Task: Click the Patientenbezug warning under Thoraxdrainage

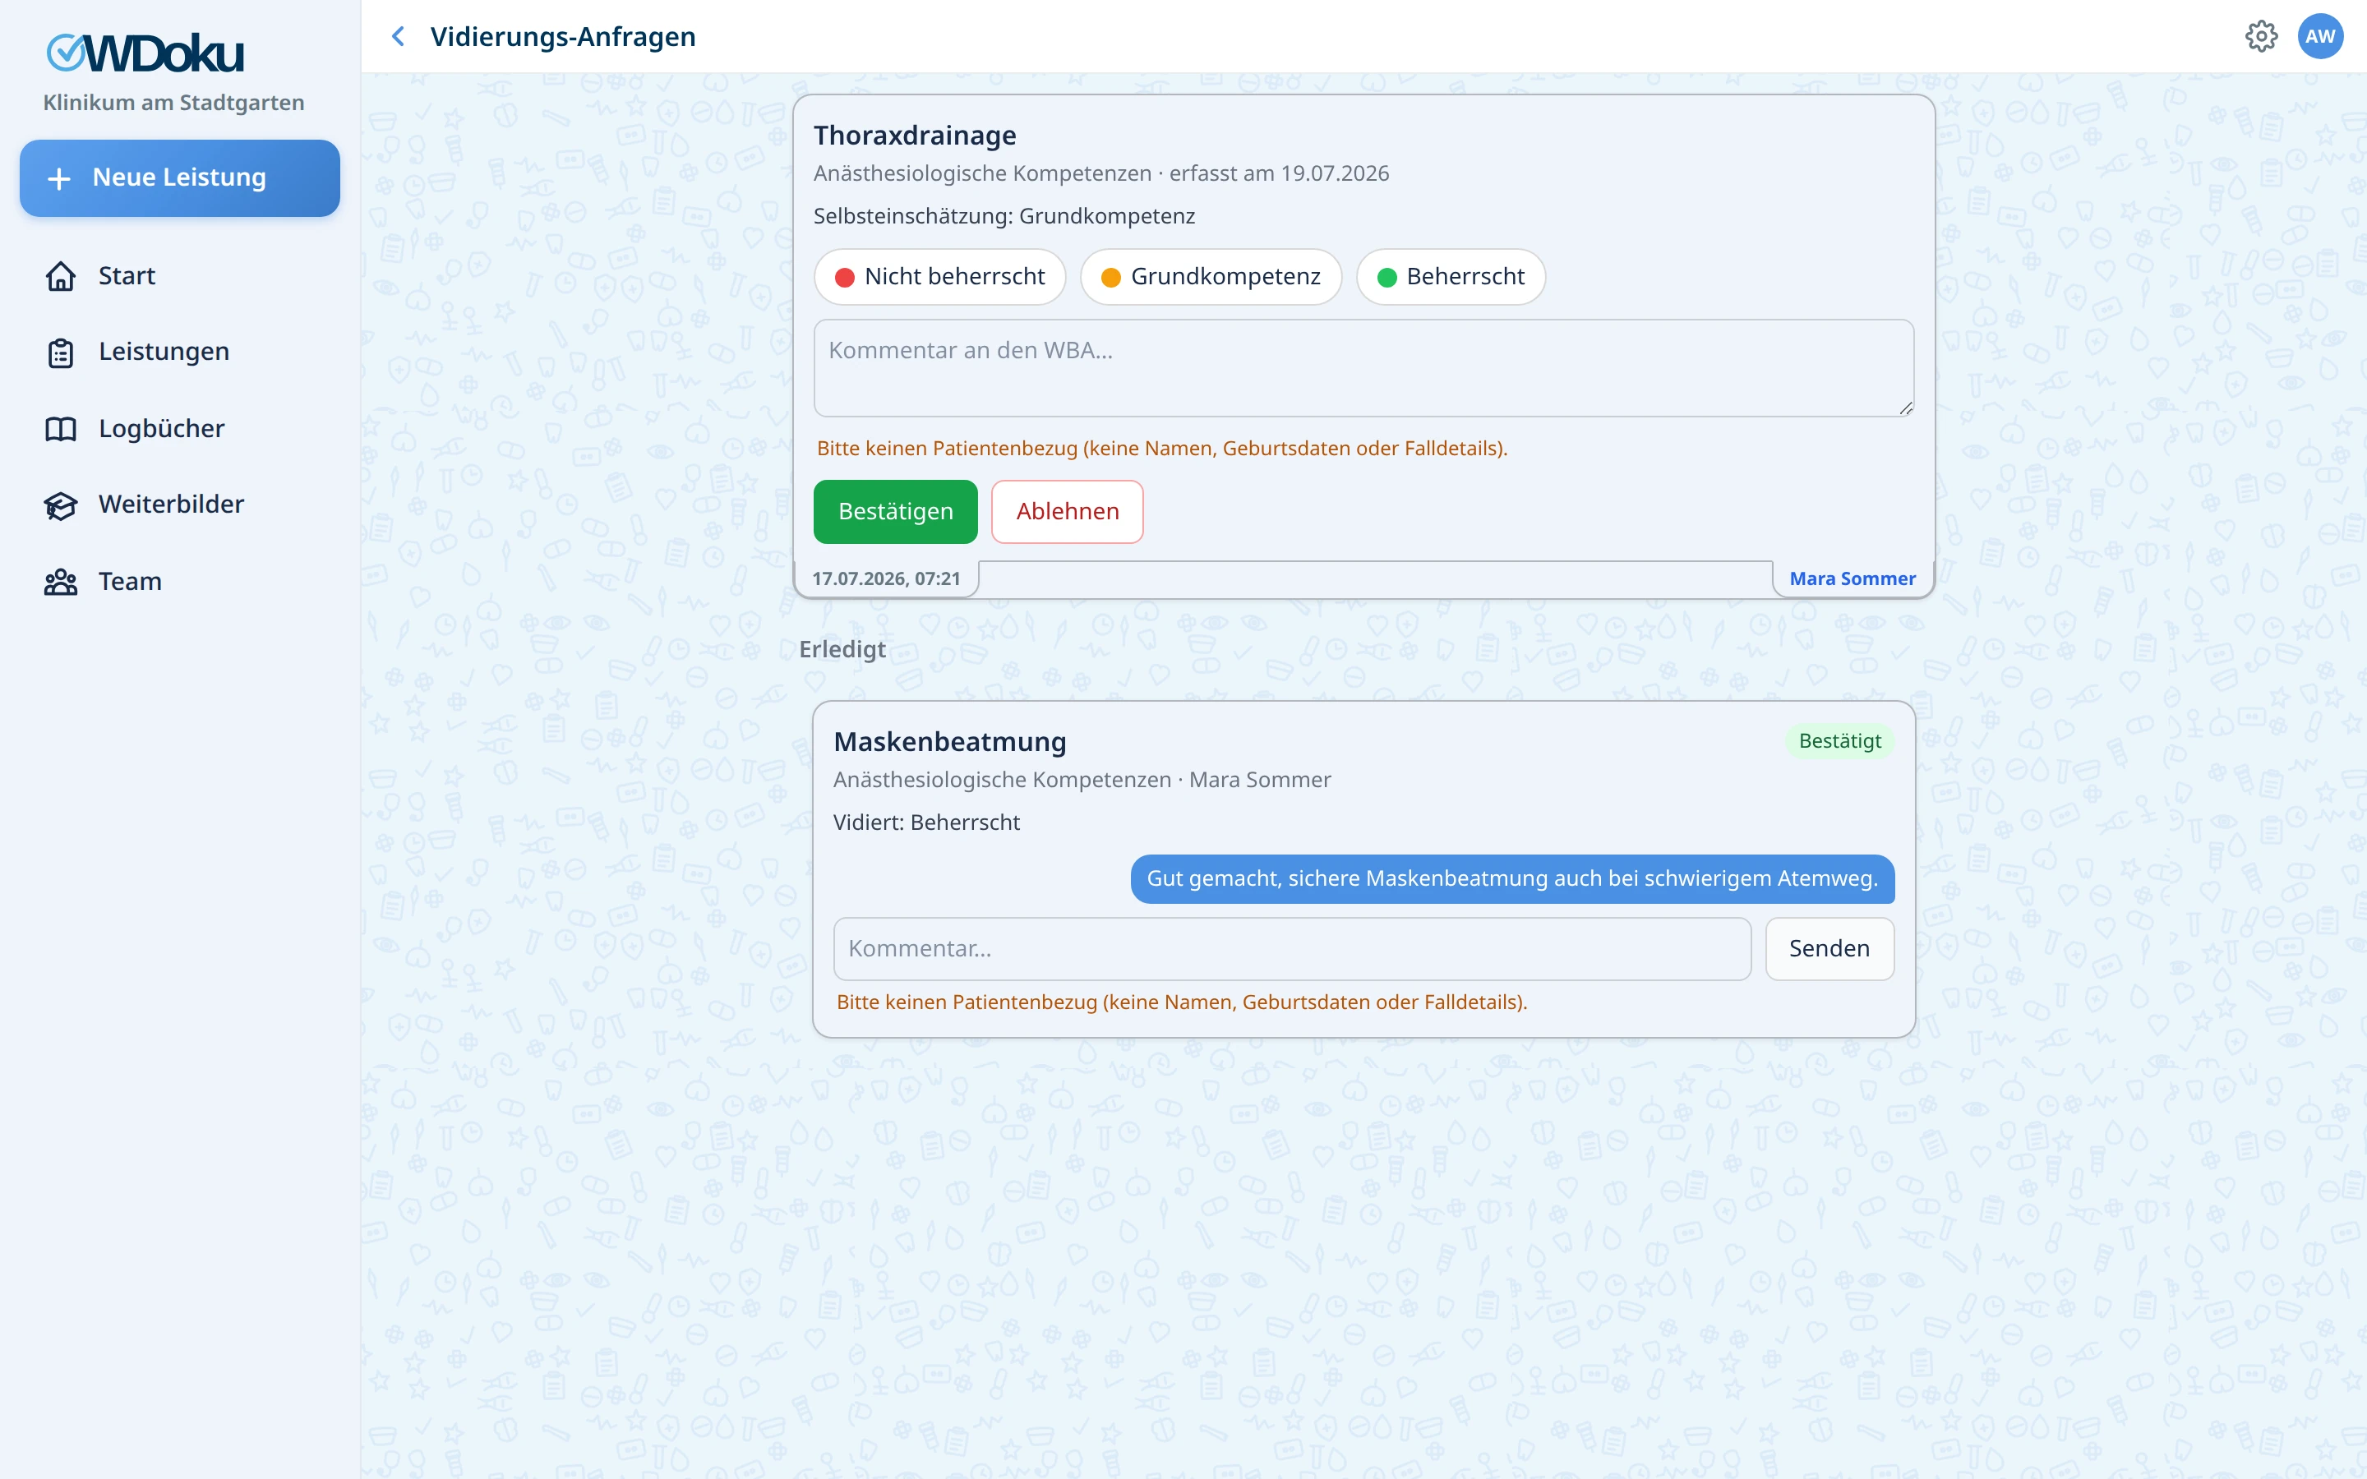Action: pos(1162,449)
